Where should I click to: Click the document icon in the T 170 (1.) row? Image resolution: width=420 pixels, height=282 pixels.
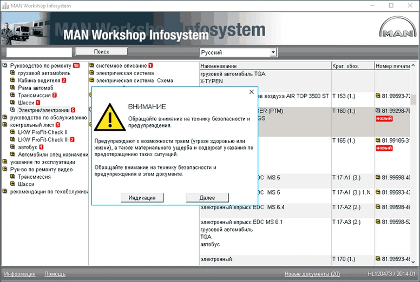click(378, 258)
